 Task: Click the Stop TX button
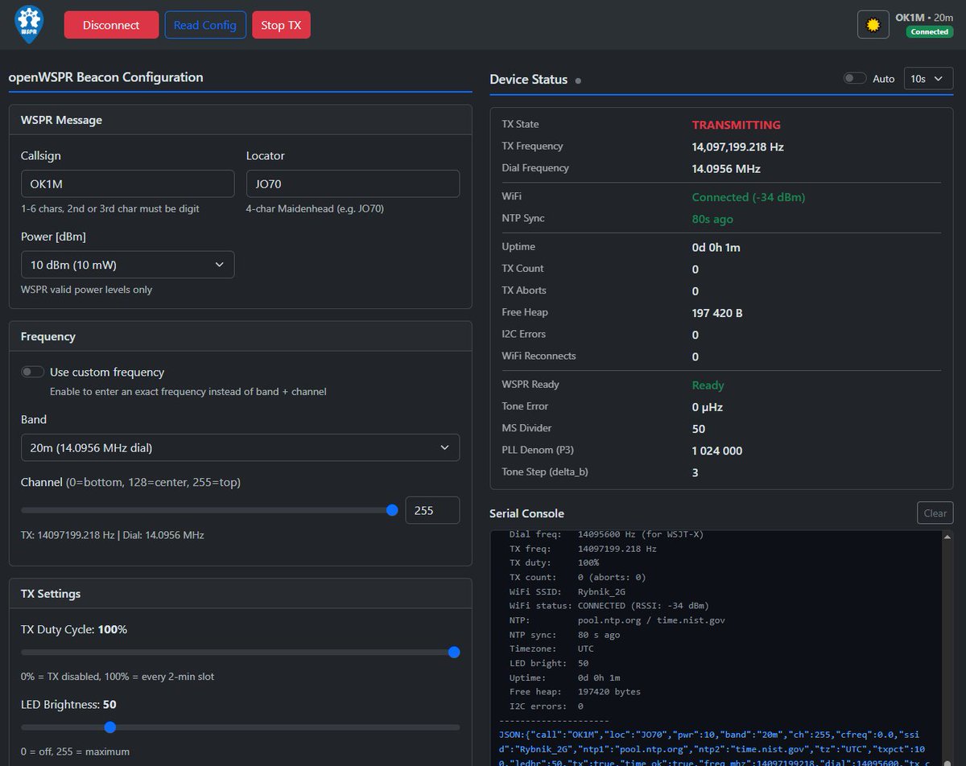tap(281, 25)
